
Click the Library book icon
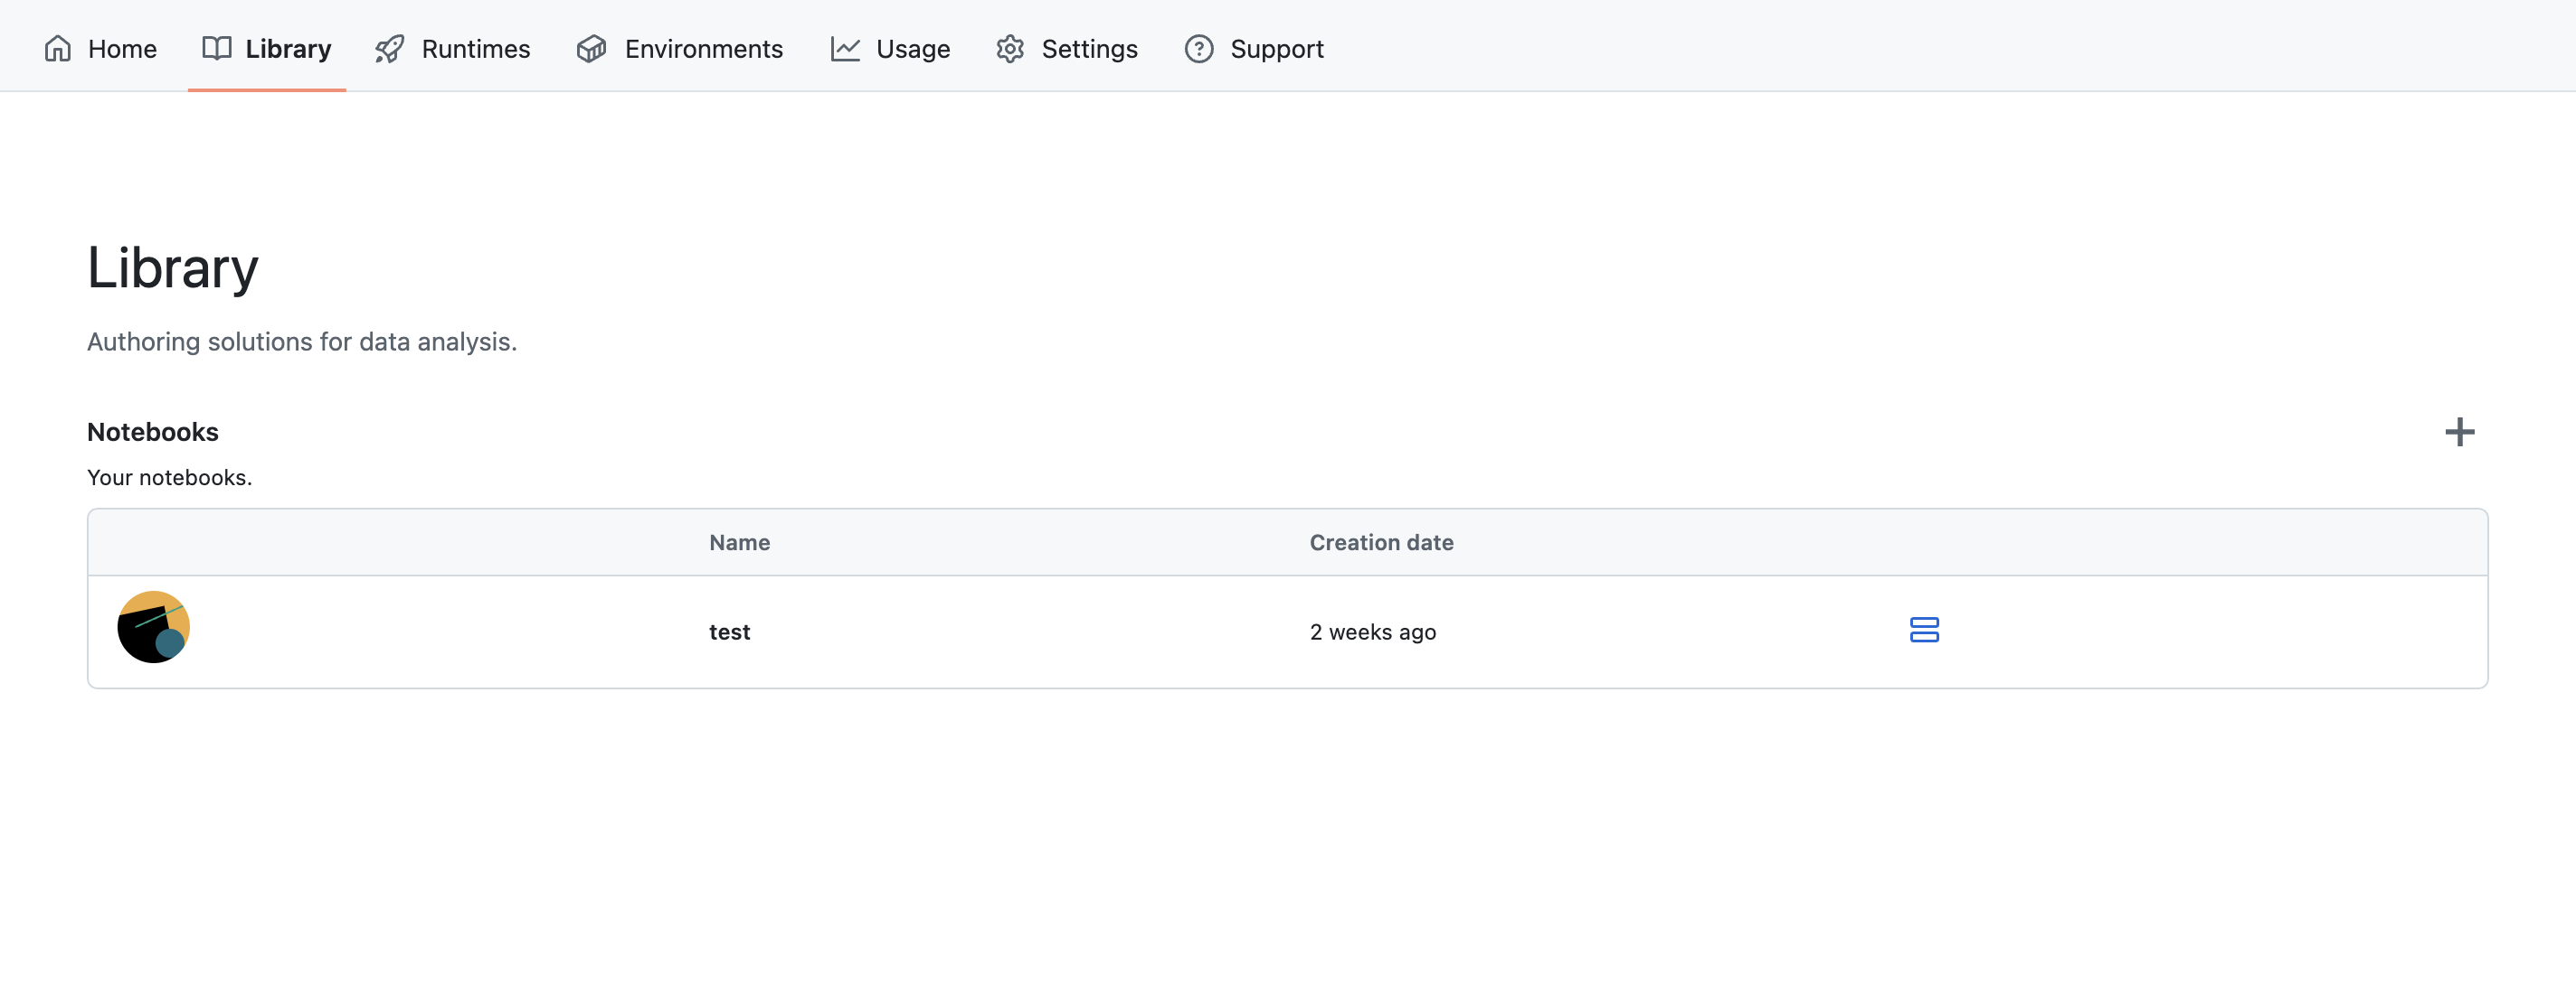(217, 48)
